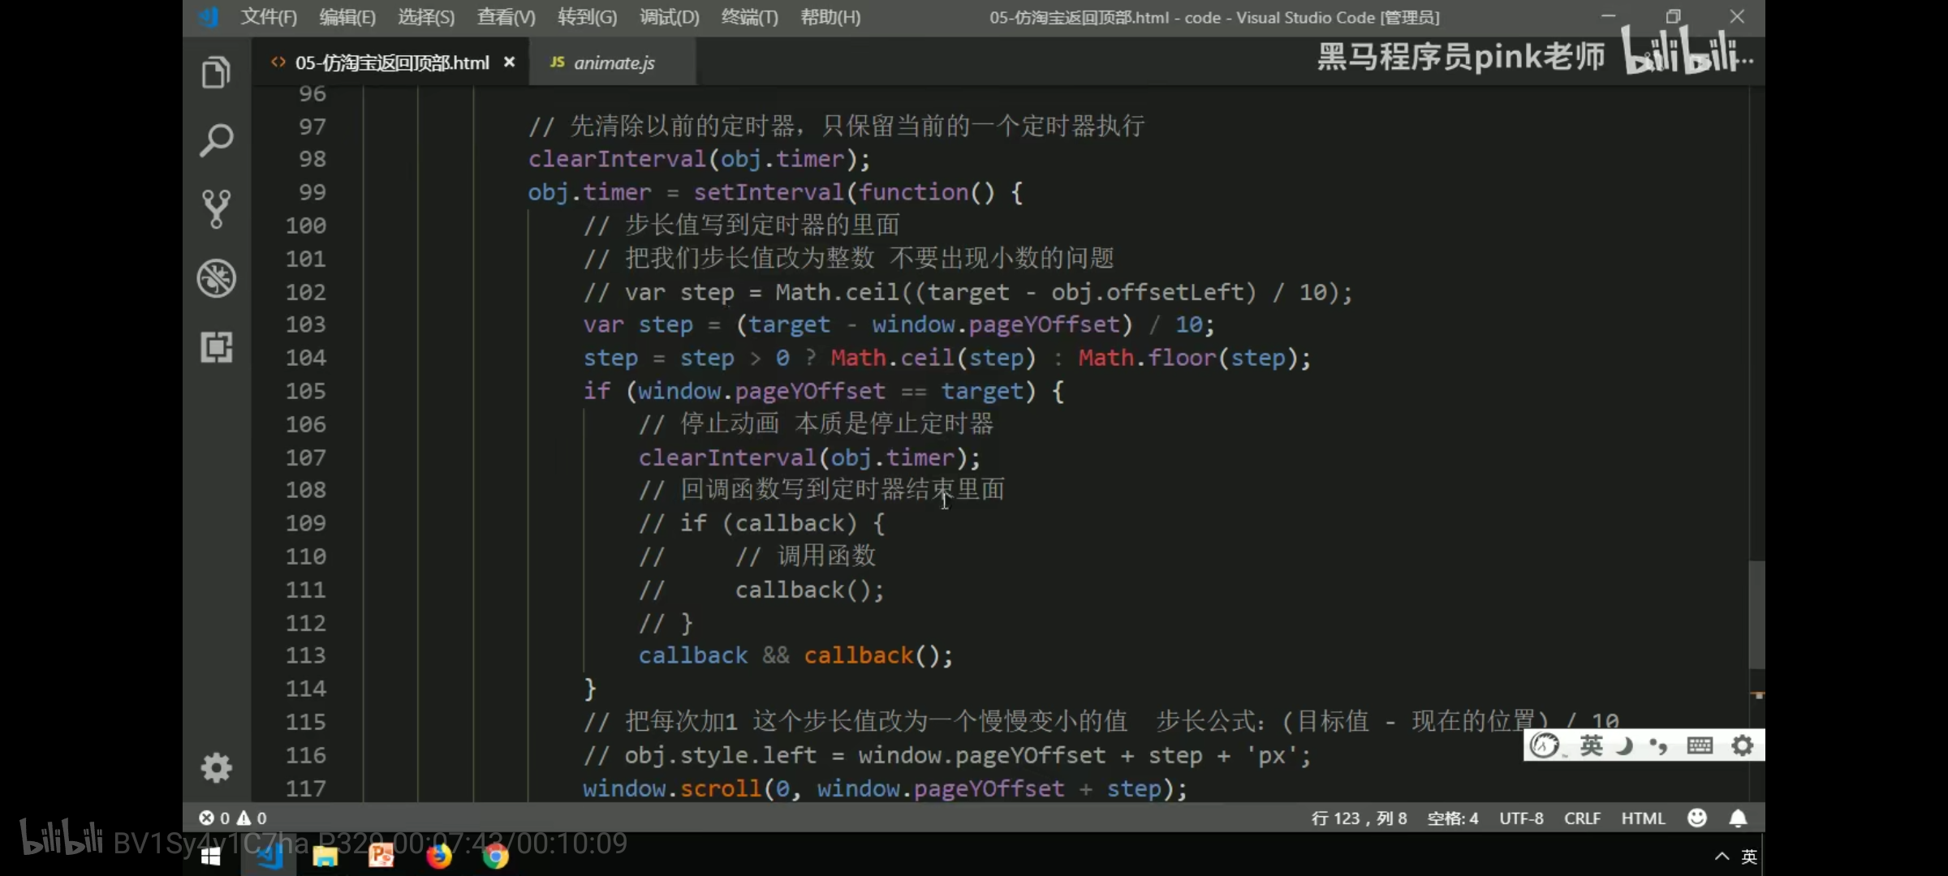Open the IME toolbar settings gear
This screenshot has height=876, width=1948.
[x=1742, y=745]
